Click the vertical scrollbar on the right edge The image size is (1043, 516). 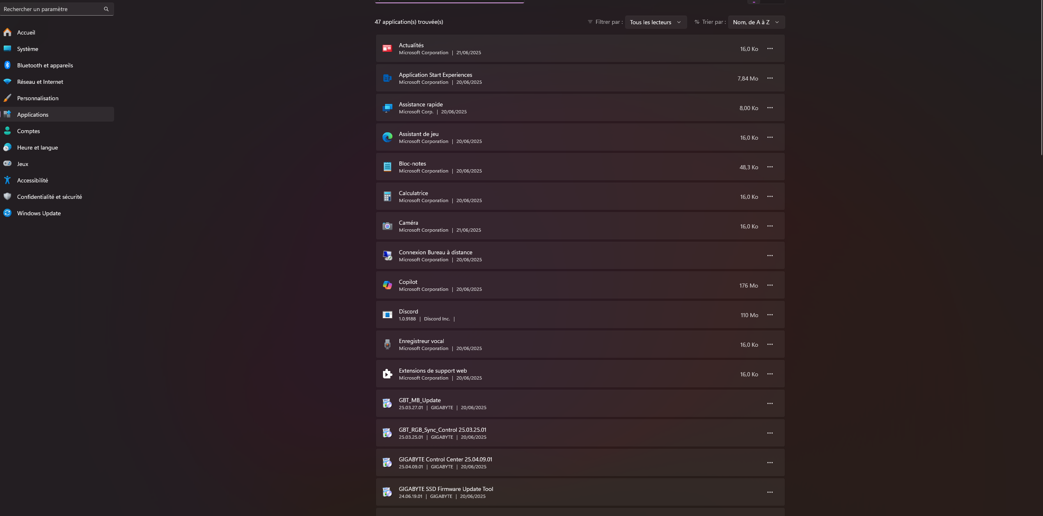(1041, 78)
